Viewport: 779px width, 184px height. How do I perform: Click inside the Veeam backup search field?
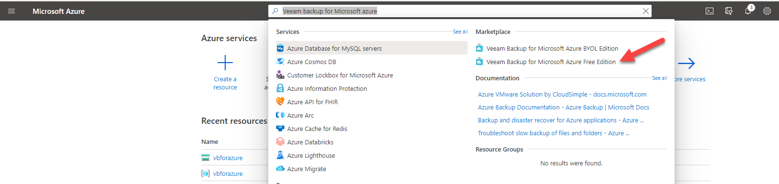coord(460,11)
